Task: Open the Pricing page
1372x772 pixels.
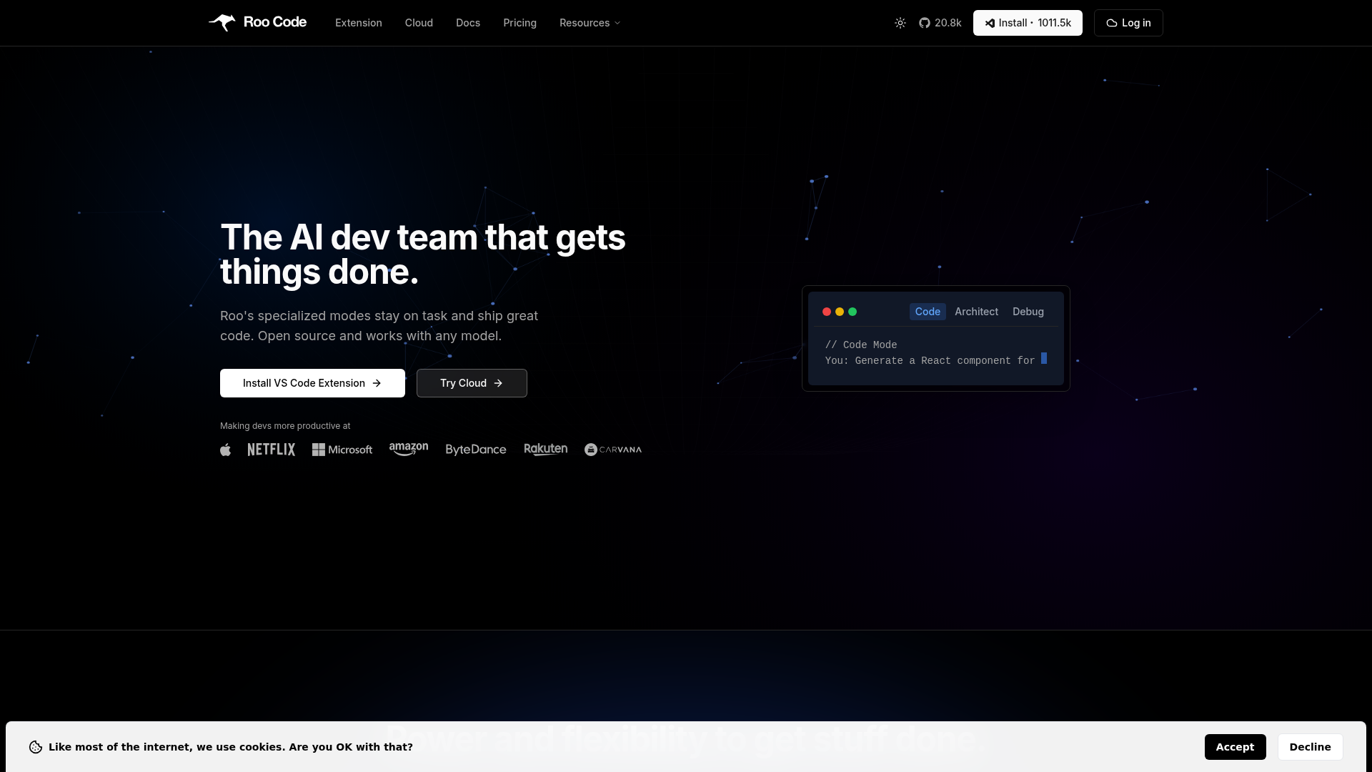Action: tap(520, 22)
